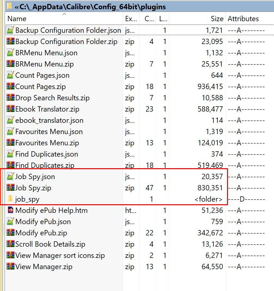Click the job_spy attributes ----D-------
Screen dimensions: 274x291
coord(246,199)
